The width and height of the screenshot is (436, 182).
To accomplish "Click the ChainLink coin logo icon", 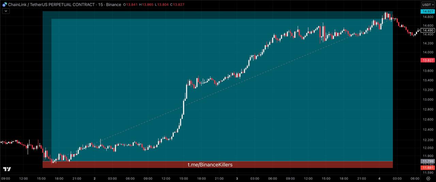I will [x=5, y=4].
